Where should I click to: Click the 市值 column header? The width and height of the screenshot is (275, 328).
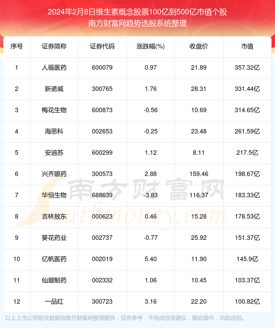(247, 46)
